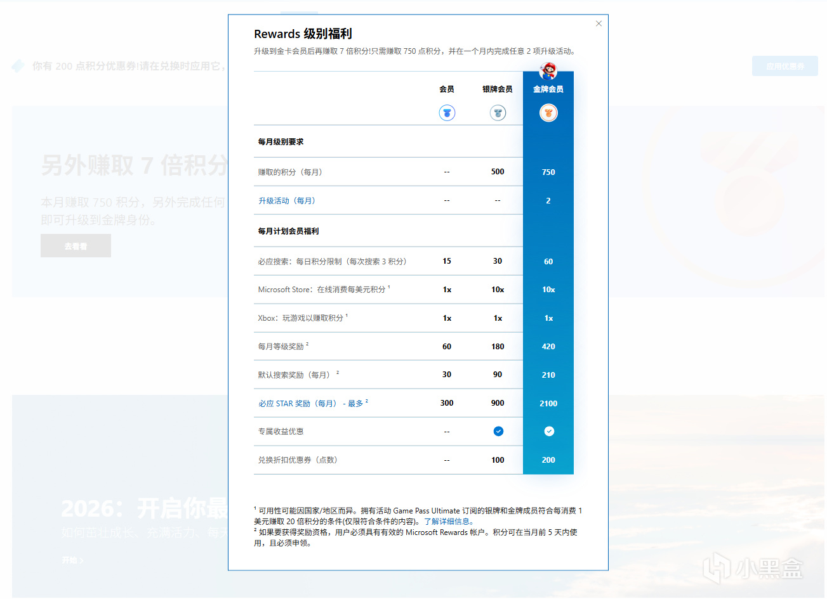Click the gold 1x value in the Xbox row
The width and height of the screenshot is (827, 599).
click(548, 318)
